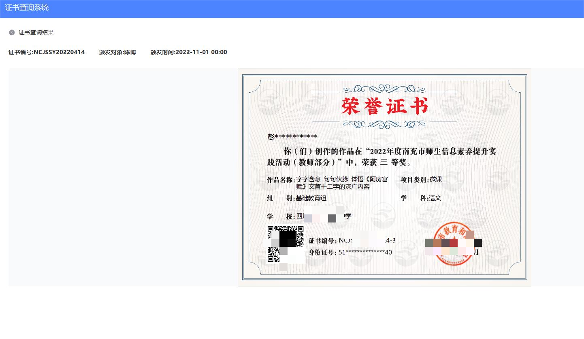Image resolution: width=584 pixels, height=339 pixels.
Task: Click the 组别:基础教育组 field
Action: (x=297, y=198)
